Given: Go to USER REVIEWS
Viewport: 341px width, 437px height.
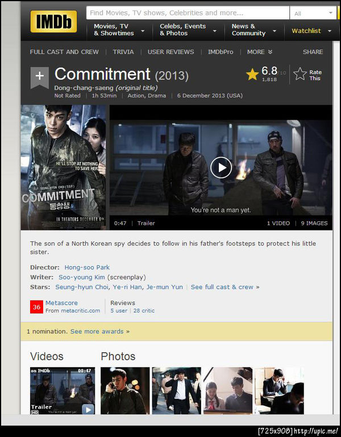Looking at the screenshot, I should click(x=170, y=52).
